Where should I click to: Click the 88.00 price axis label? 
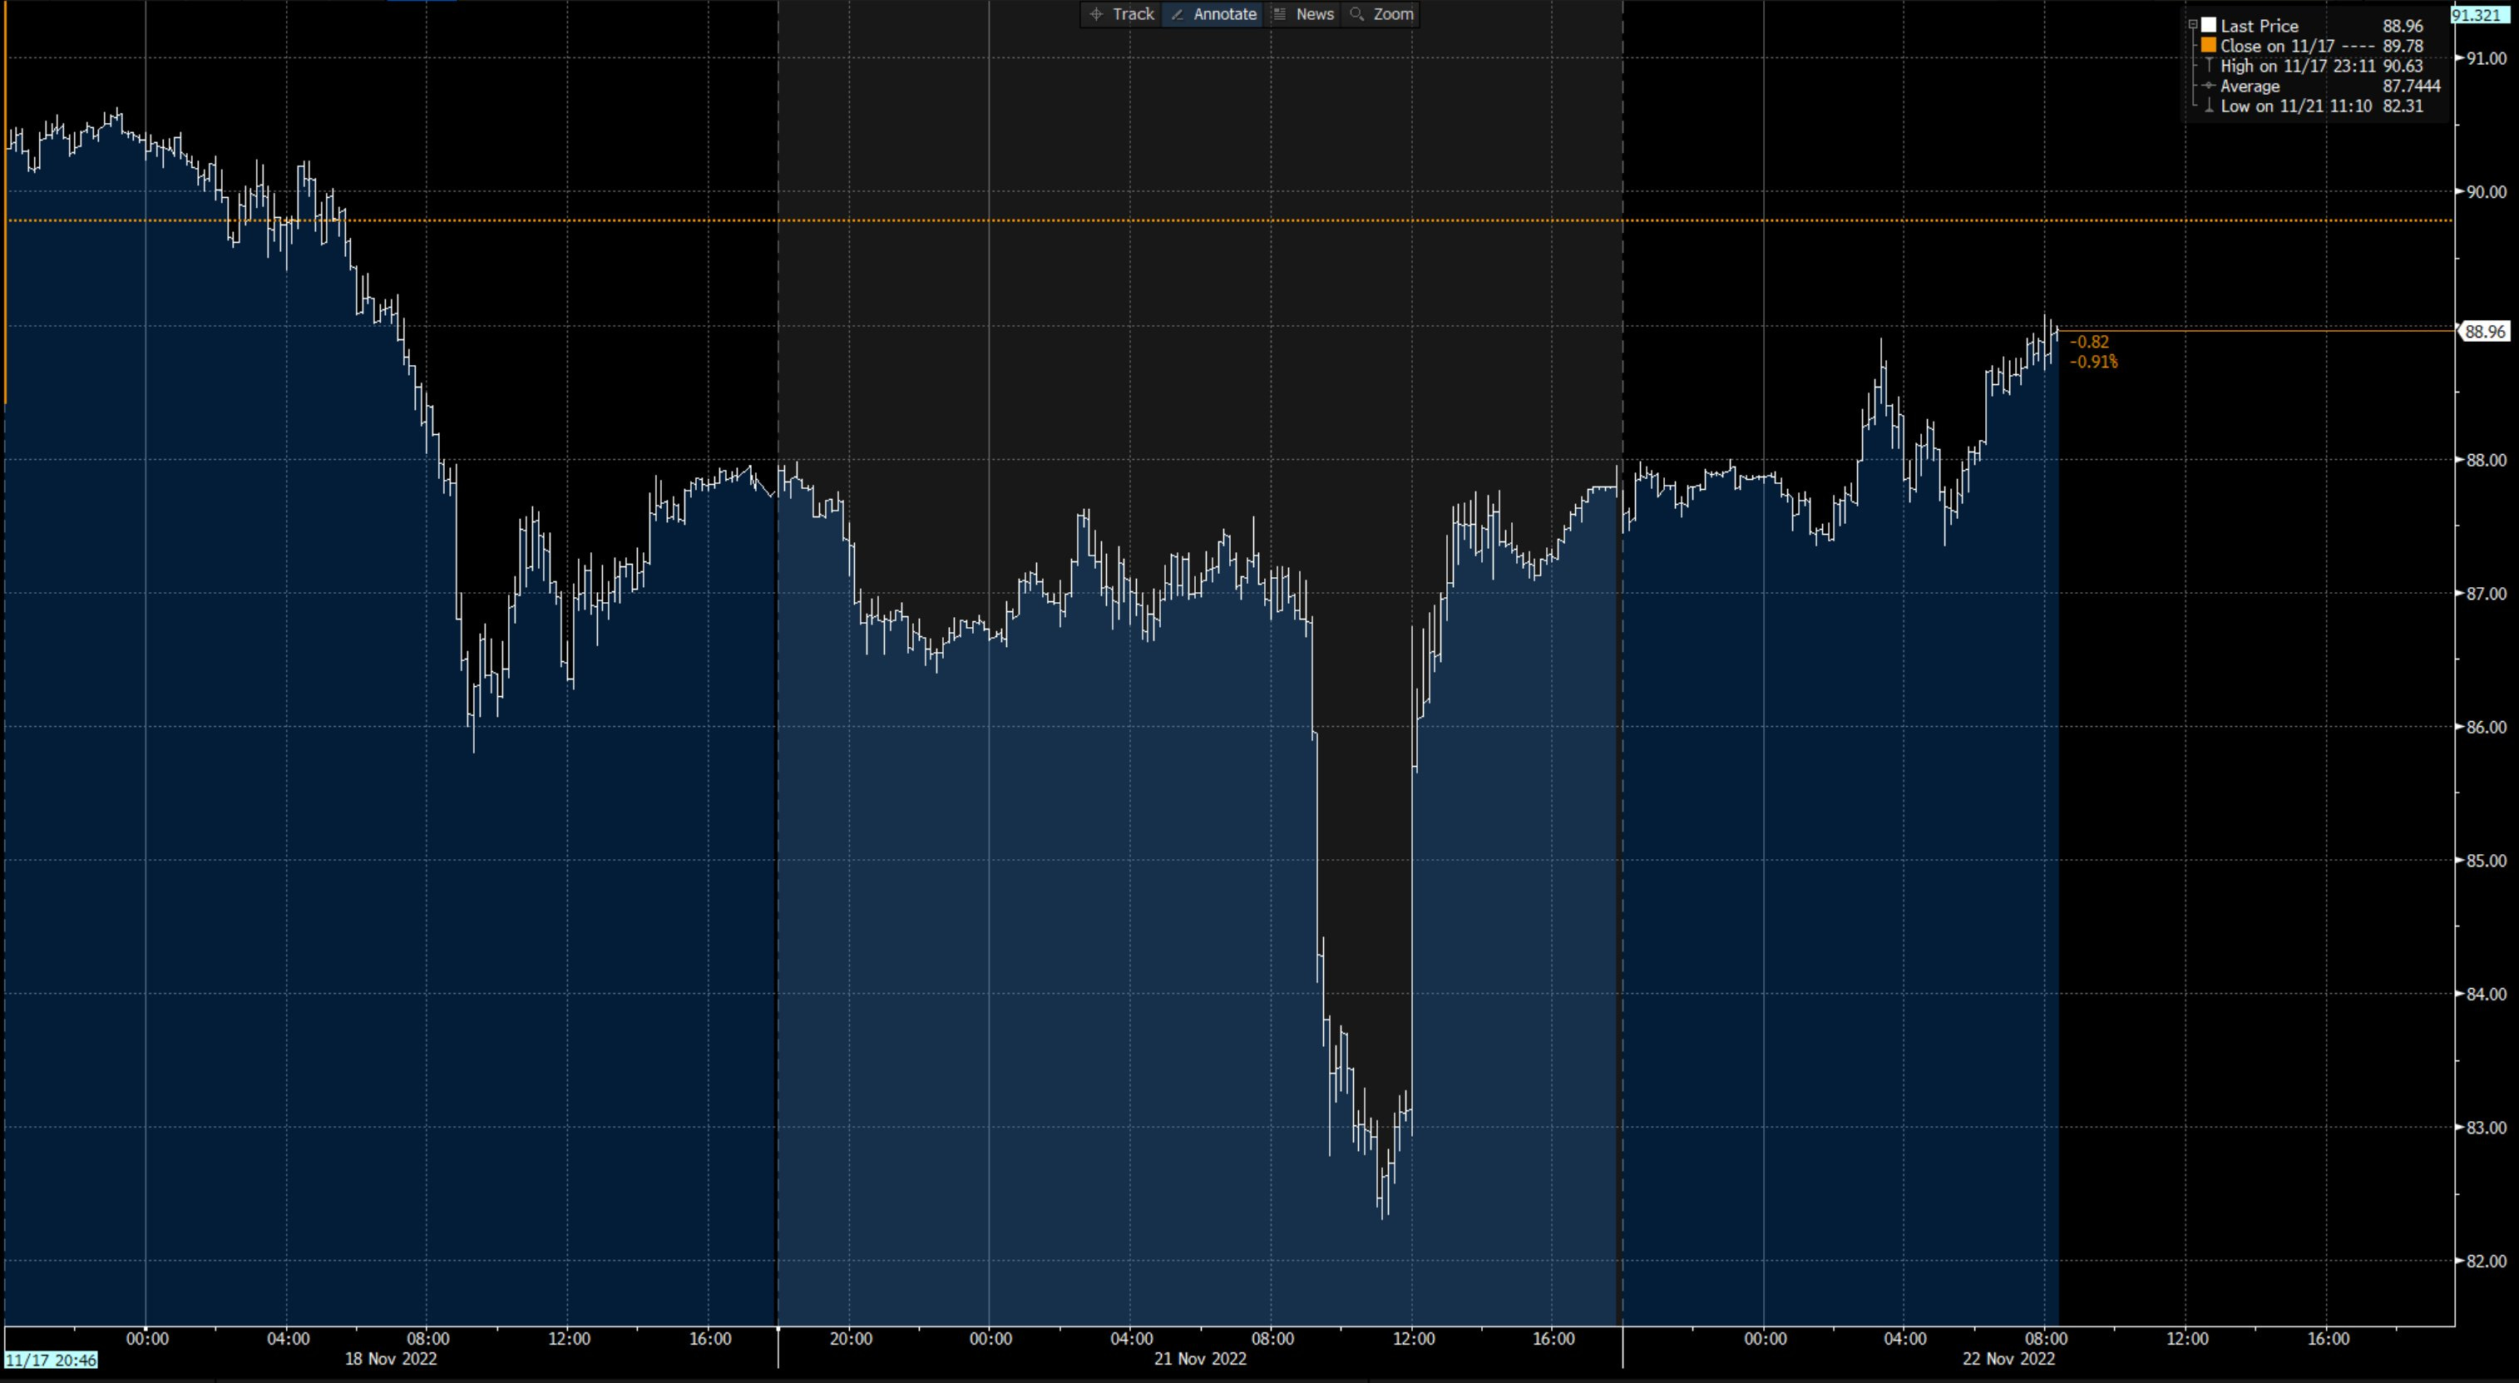coord(2487,460)
